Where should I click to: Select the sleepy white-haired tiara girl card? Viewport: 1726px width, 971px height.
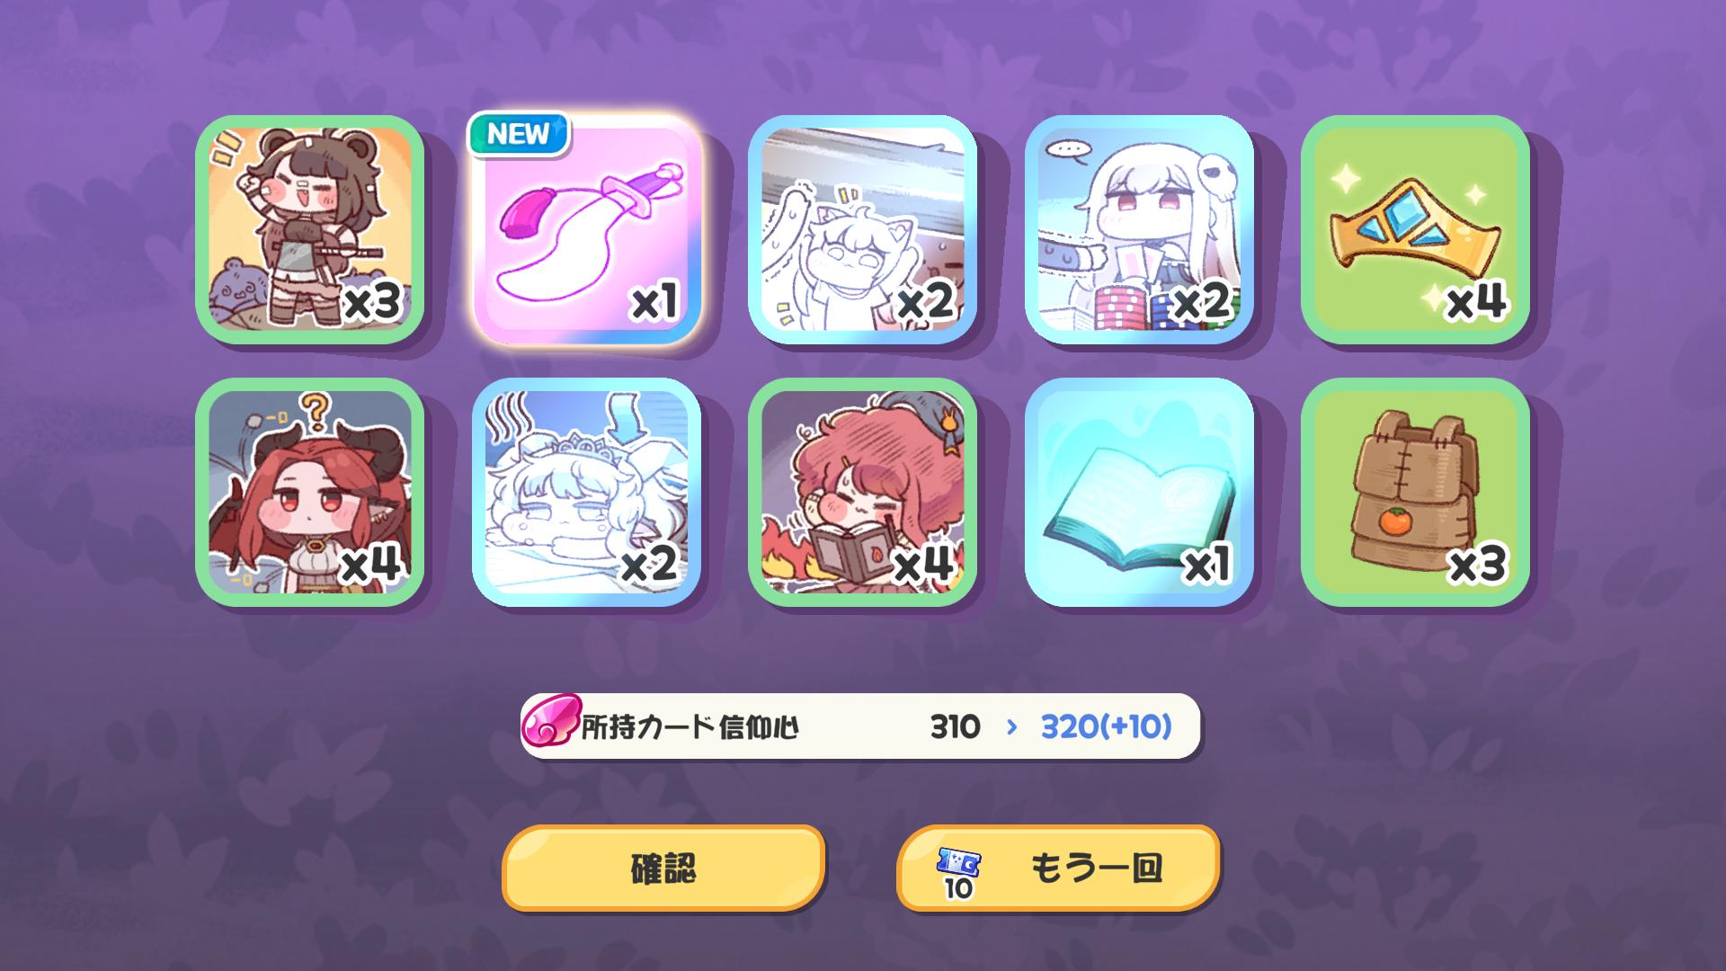click(586, 492)
